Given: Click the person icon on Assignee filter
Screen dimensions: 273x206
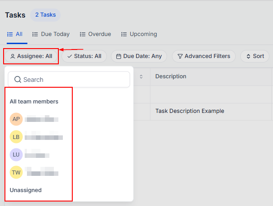Looking at the screenshot, I should tap(13, 56).
